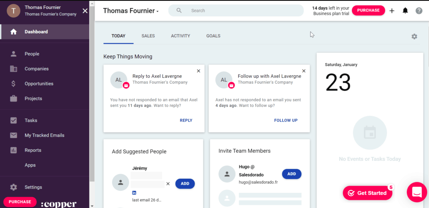Open the notifications bell icon
The image size is (429, 208).
point(405,10)
